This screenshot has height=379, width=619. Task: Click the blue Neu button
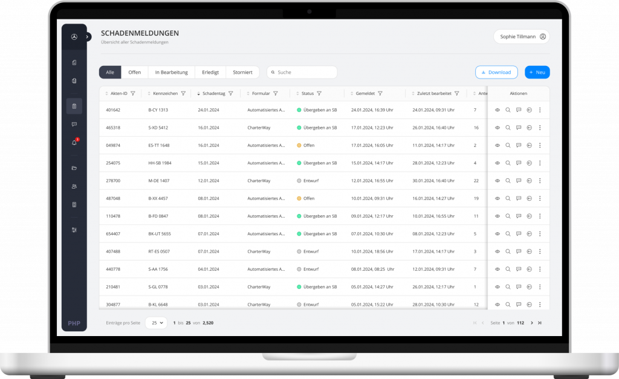click(537, 73)
